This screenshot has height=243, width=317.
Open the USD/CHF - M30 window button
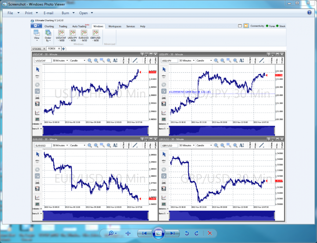pos(61,36)
